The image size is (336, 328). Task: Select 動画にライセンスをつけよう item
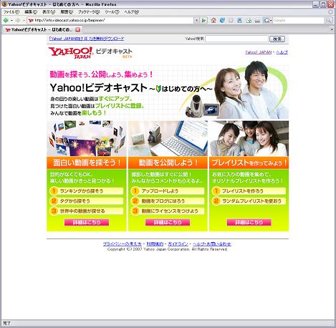tap(168, 211)
